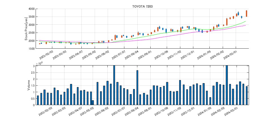Click 2023/09/01 under the price chart
Viewport: 275px width, 118px height.
[145, 55]
